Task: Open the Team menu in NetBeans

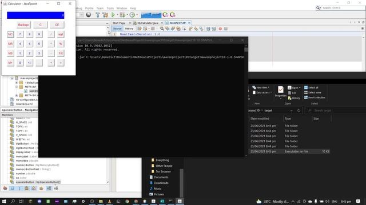Action: [100, 8]
